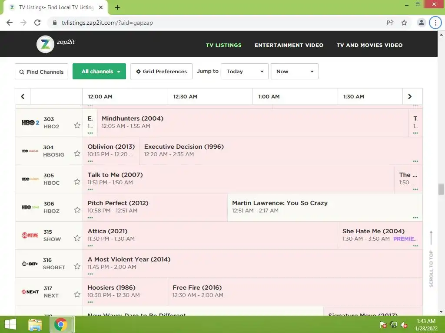
Task: Expand more options dots under Attica
Action: click(x=90, y=246)
